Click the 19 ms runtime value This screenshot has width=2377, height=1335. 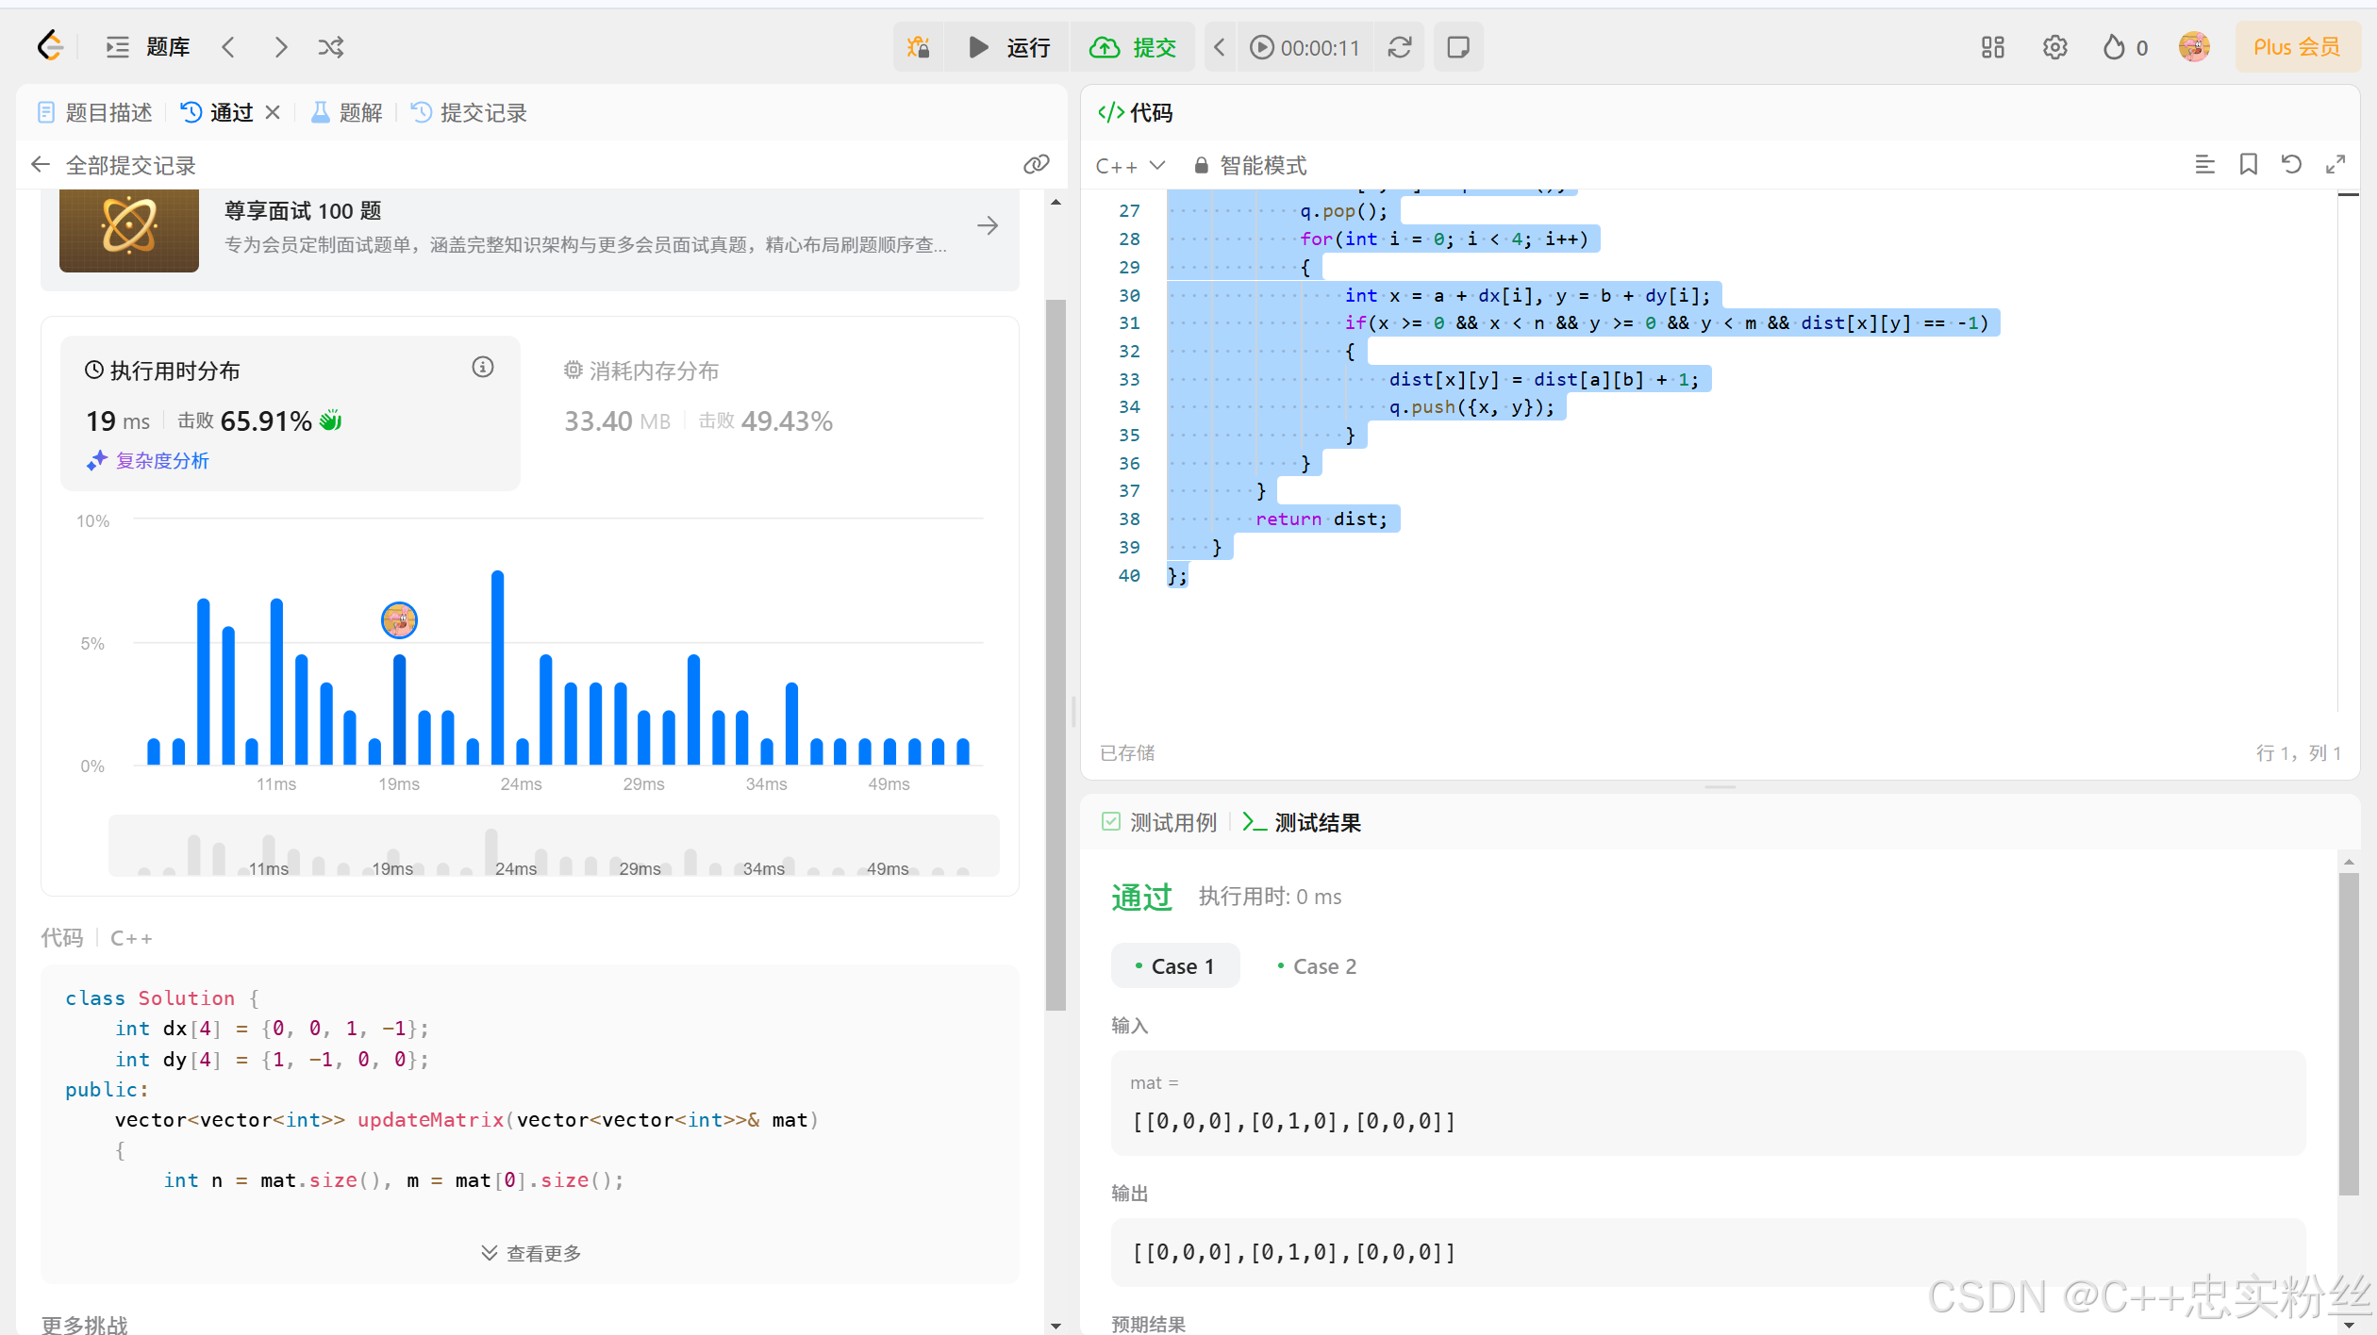pos(118,420)
